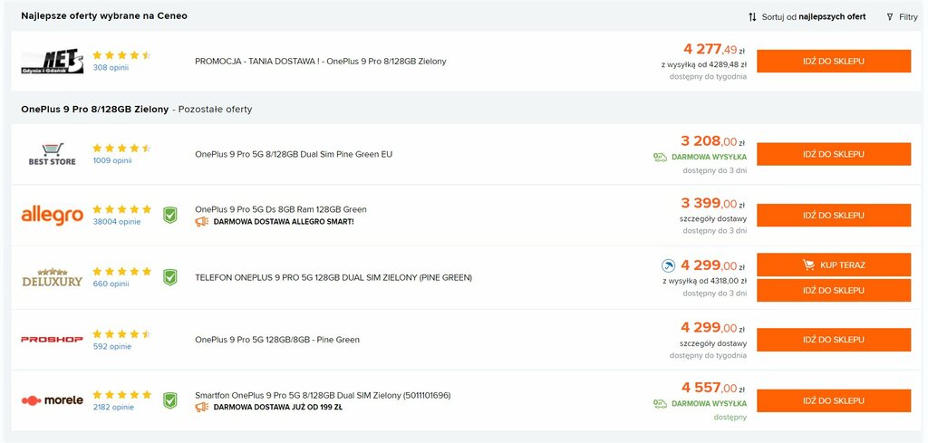Image resolution: width=928 pixels, height=443 pixels.
Task: Click star rating of Deluxury
Action: pyautogui.click(x=122, y=272)
